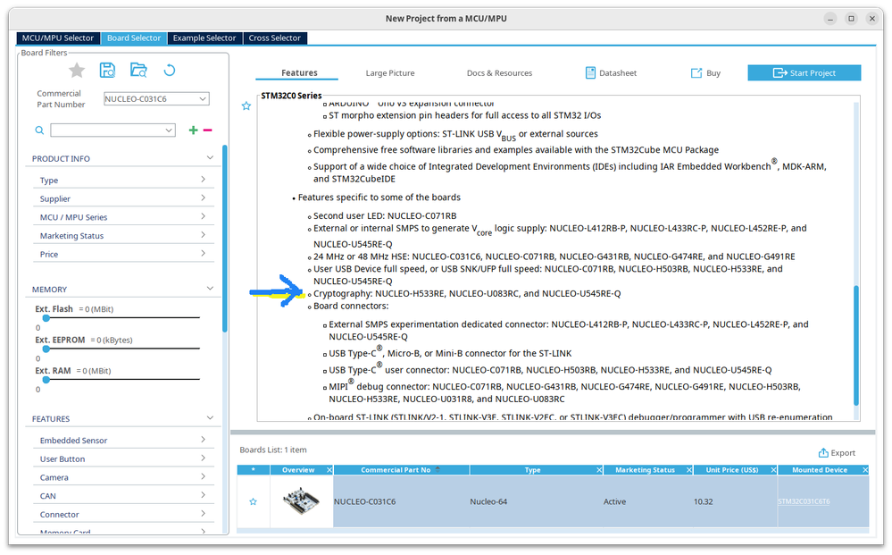Collapse the PRODUCT INFO section
The height and width of the screenshot is (555, 892).
[x=210, y=157]
